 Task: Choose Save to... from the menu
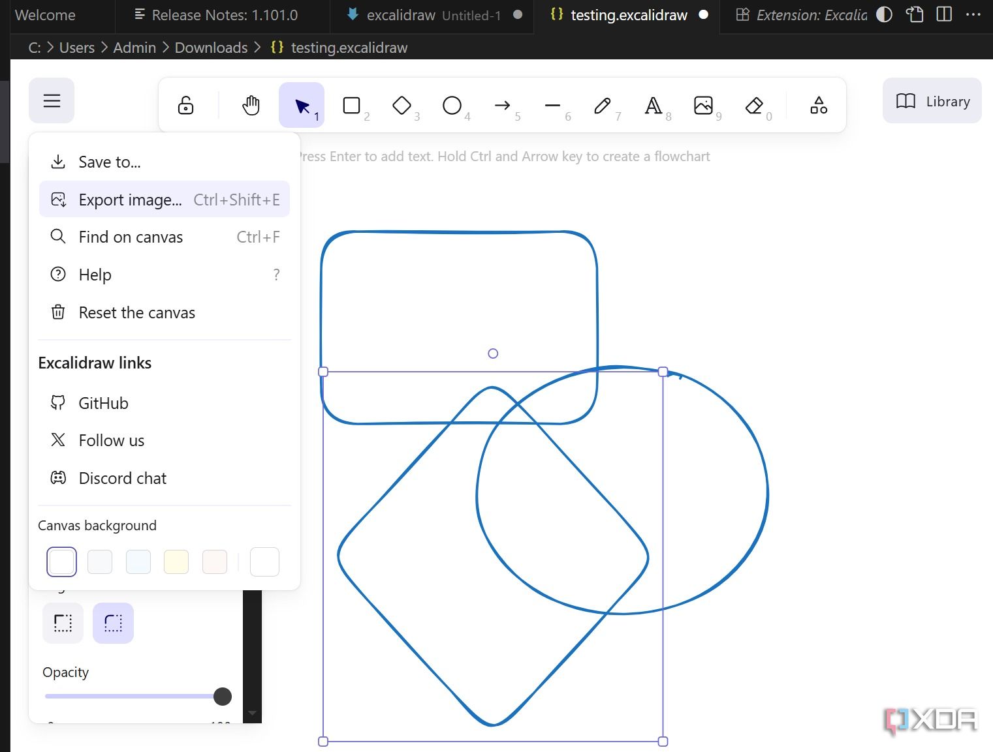165,162
